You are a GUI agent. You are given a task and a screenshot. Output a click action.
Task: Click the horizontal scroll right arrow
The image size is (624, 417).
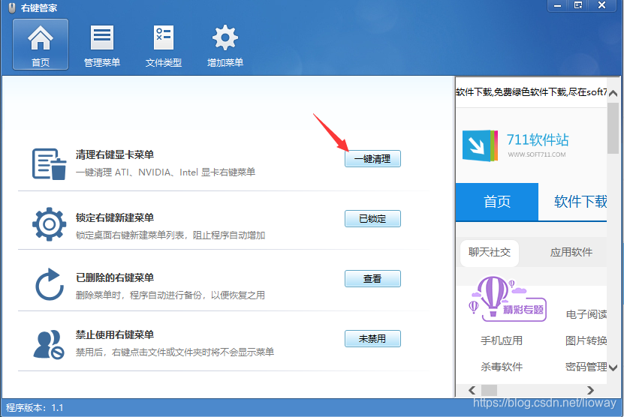[x=590, y=390]
